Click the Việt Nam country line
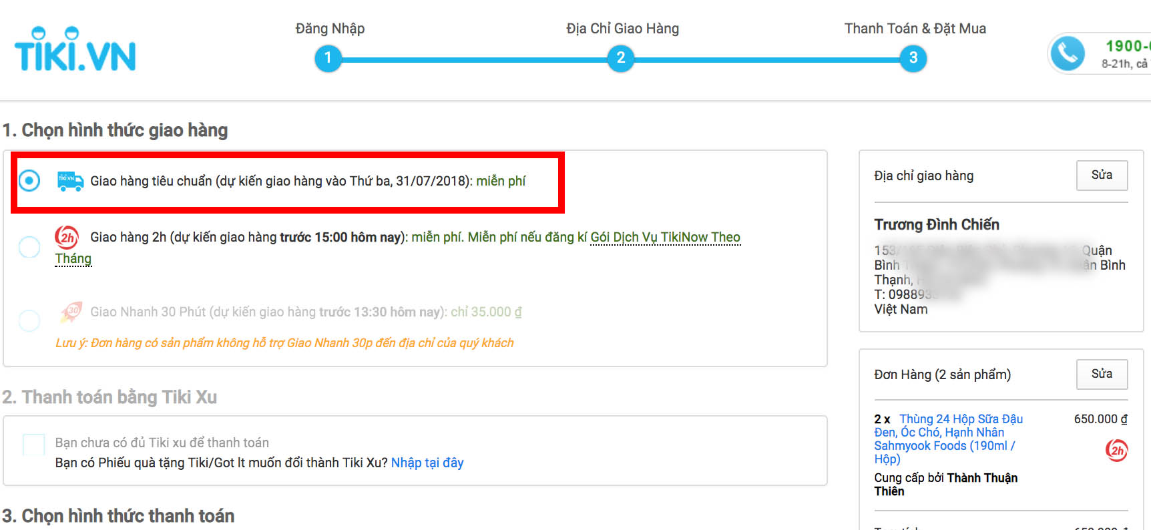Viewport: 1151px width, 530px height. (x=901, y=309)
